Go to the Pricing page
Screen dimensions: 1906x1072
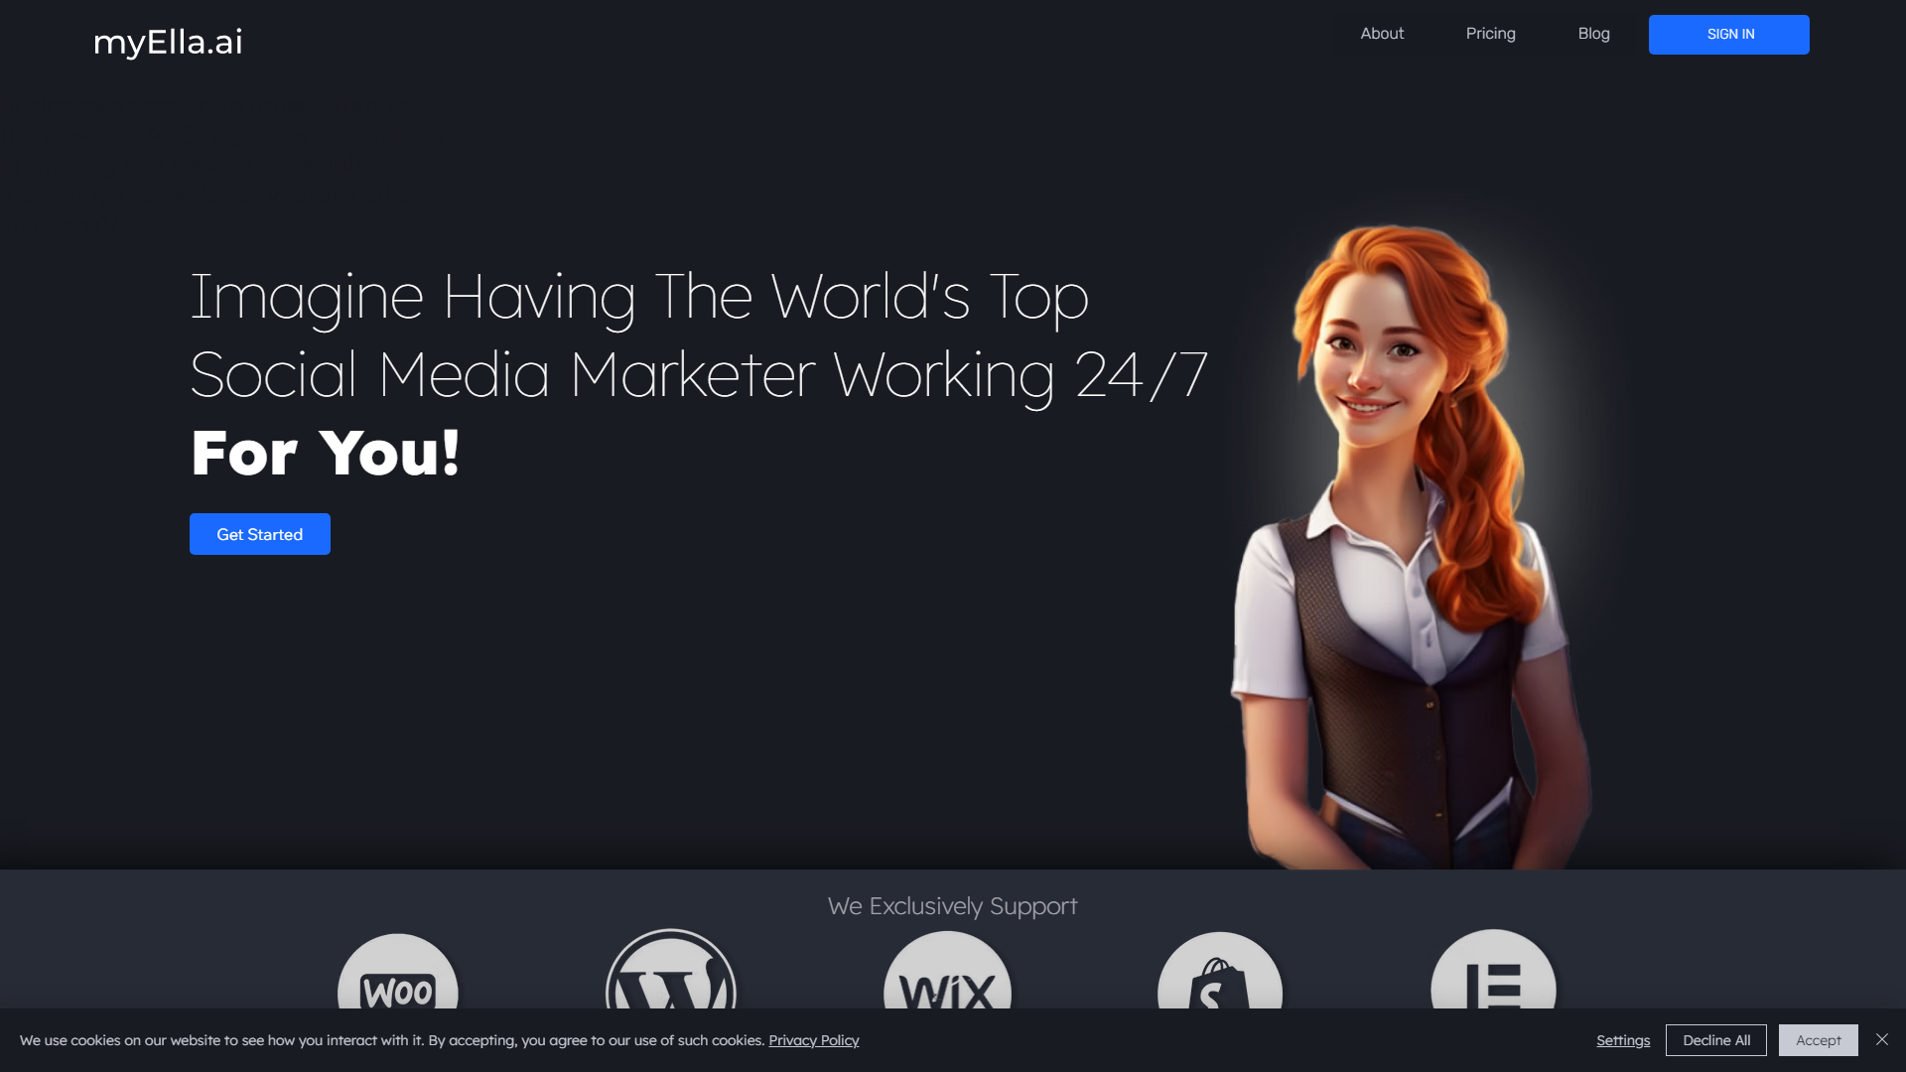(1490, 34)
